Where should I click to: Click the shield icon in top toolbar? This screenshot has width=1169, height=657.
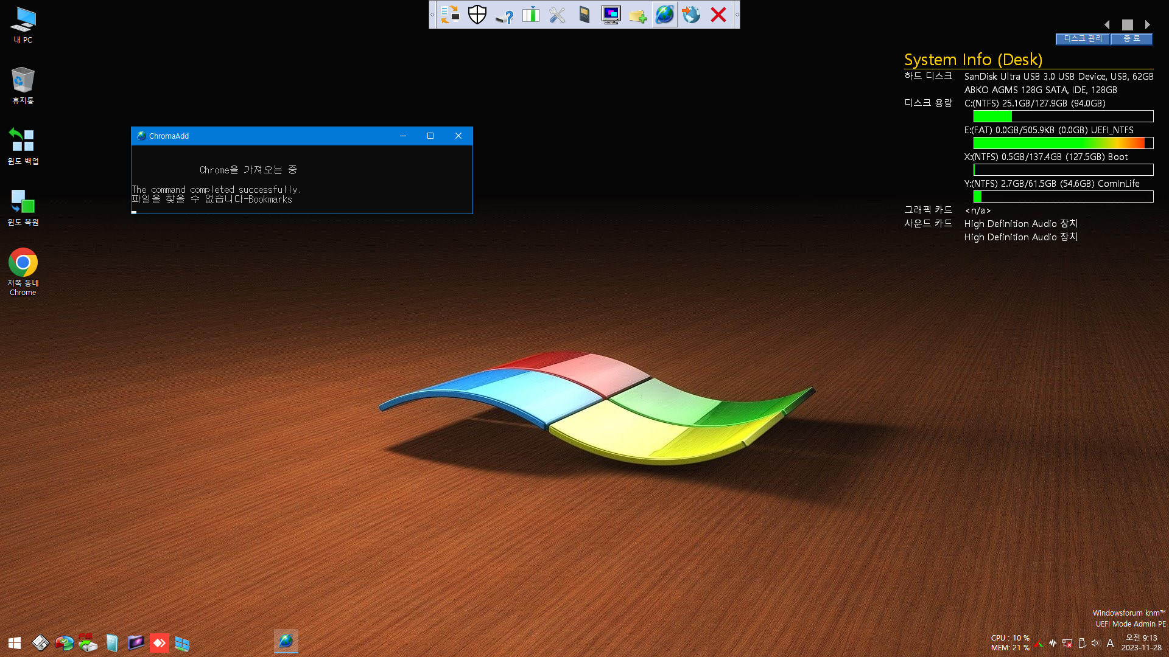[x=477, y=15]
